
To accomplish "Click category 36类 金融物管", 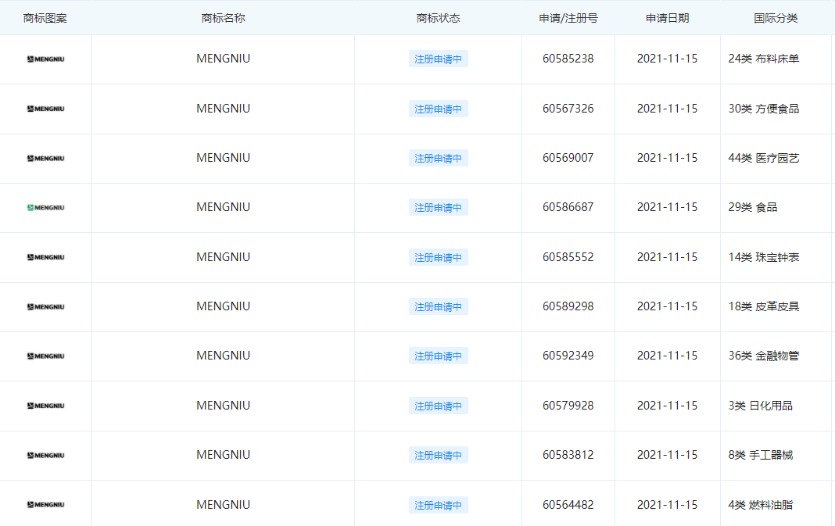I will click(764, 356).
